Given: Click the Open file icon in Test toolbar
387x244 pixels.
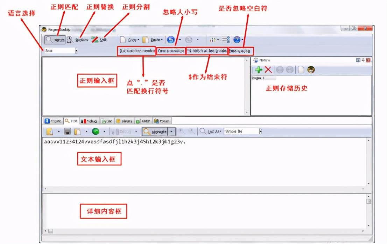Looking at the screenshot, I should 50,131.
